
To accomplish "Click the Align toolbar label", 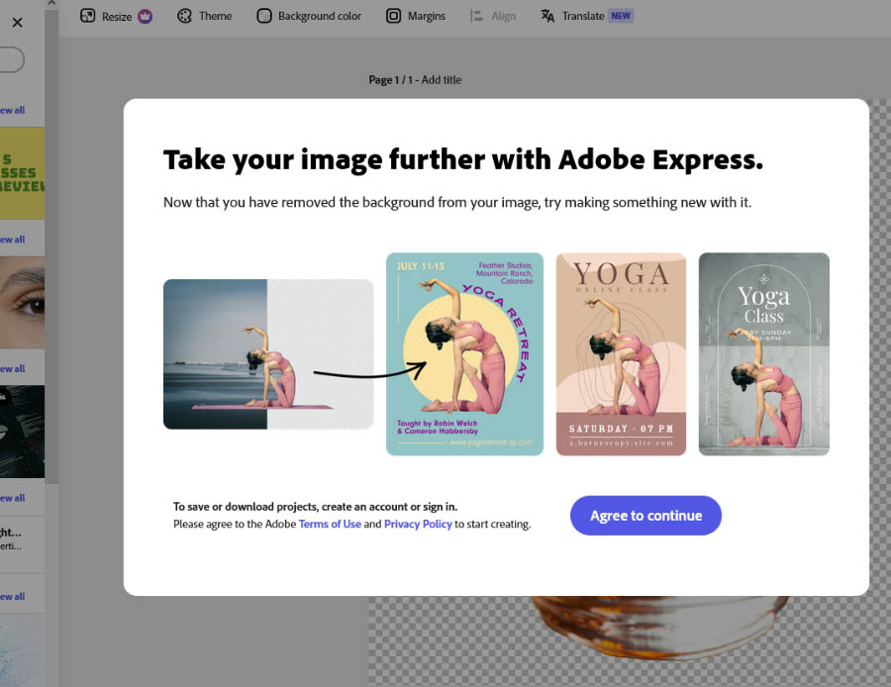I will 504,16.
